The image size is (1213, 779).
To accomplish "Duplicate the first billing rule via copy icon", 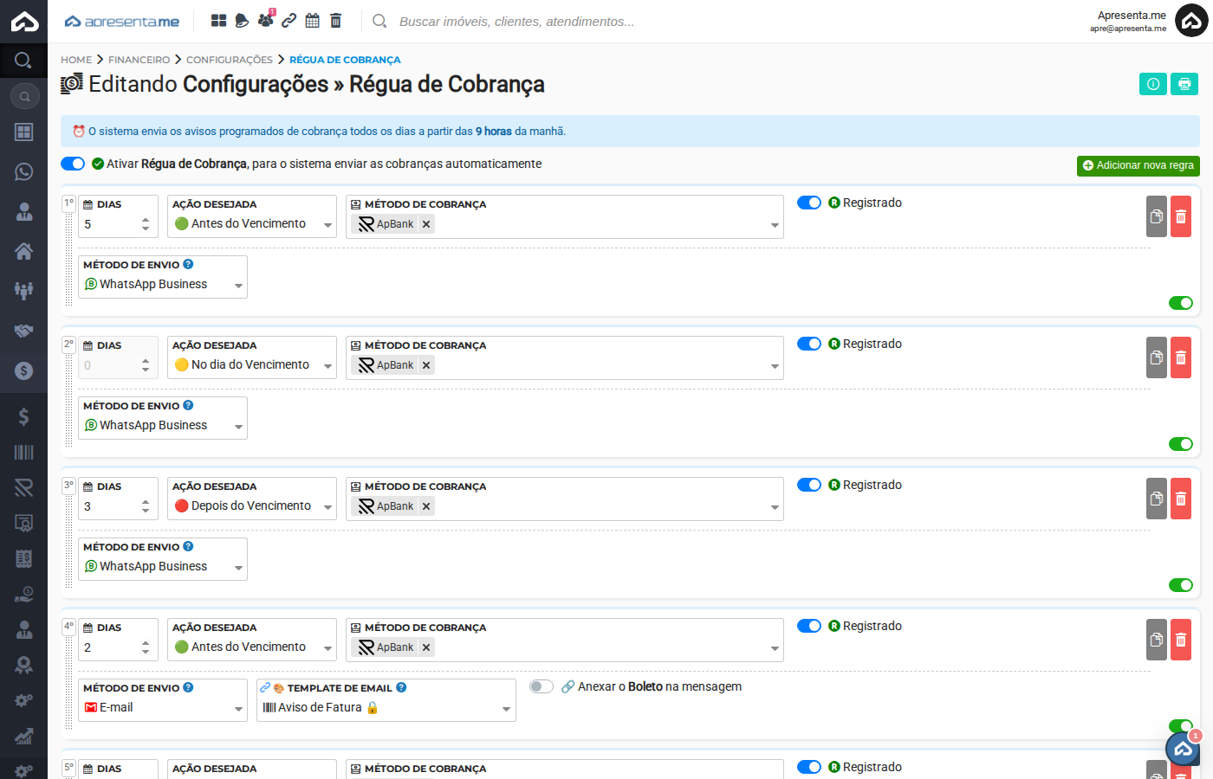I will 1156,216.
